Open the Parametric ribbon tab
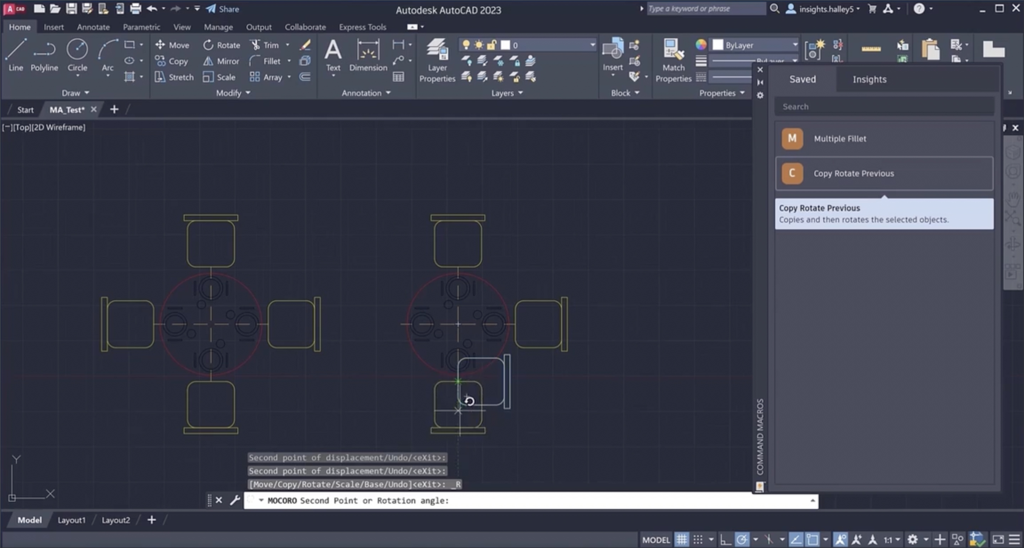The image size is (1024, 548). [x=142, y=27]
